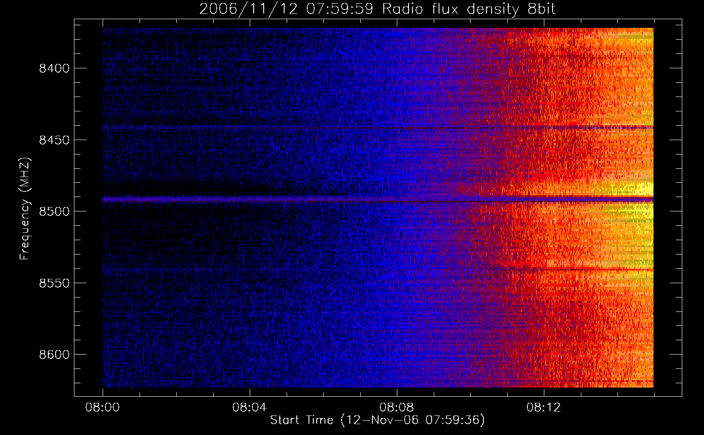This screenshot has height=435, width=704.
Task: Click the "Start Time (12-Nov-06 07:59:36)" label
Action: [x=377, y=420]
